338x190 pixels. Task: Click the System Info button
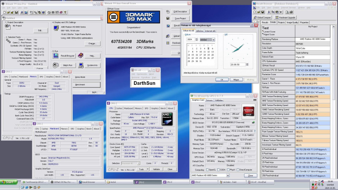(93, 65)
